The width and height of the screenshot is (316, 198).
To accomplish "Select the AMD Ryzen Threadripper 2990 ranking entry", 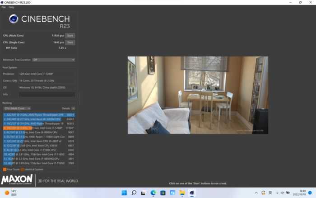I will 38,115.
